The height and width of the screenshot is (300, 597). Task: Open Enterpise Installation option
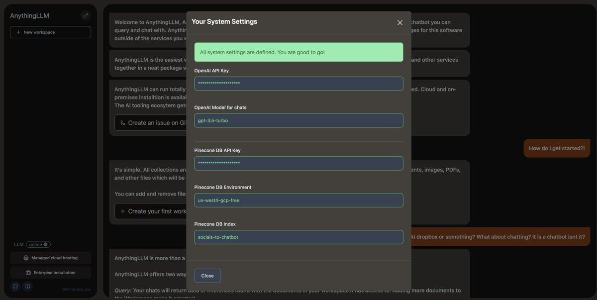(x=50, y=273)
